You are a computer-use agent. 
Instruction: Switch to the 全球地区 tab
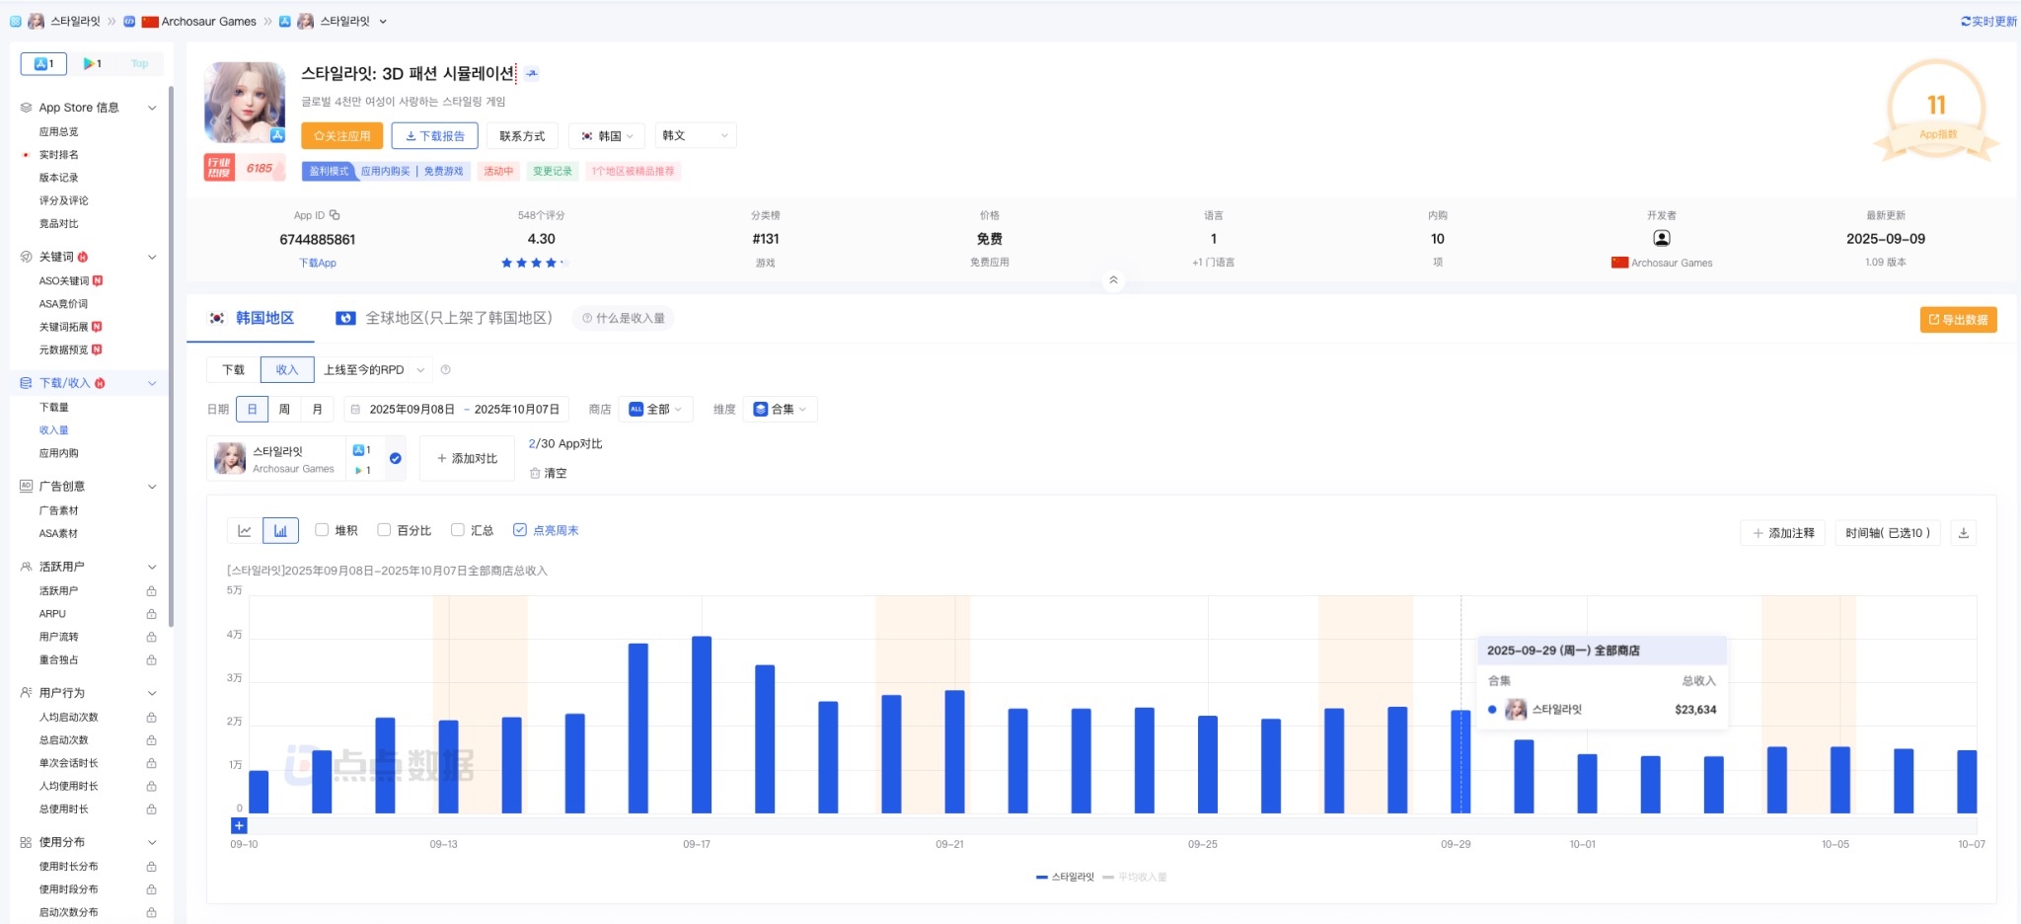pyautogui.click(x=445, y=318)
